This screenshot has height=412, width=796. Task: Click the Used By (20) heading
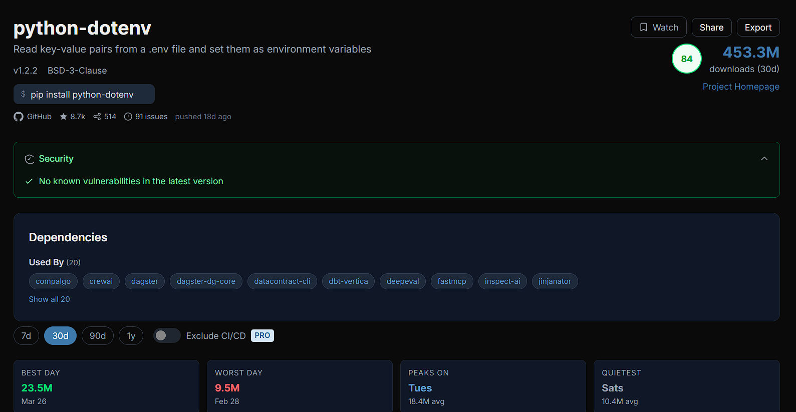(x=55, y=262)
